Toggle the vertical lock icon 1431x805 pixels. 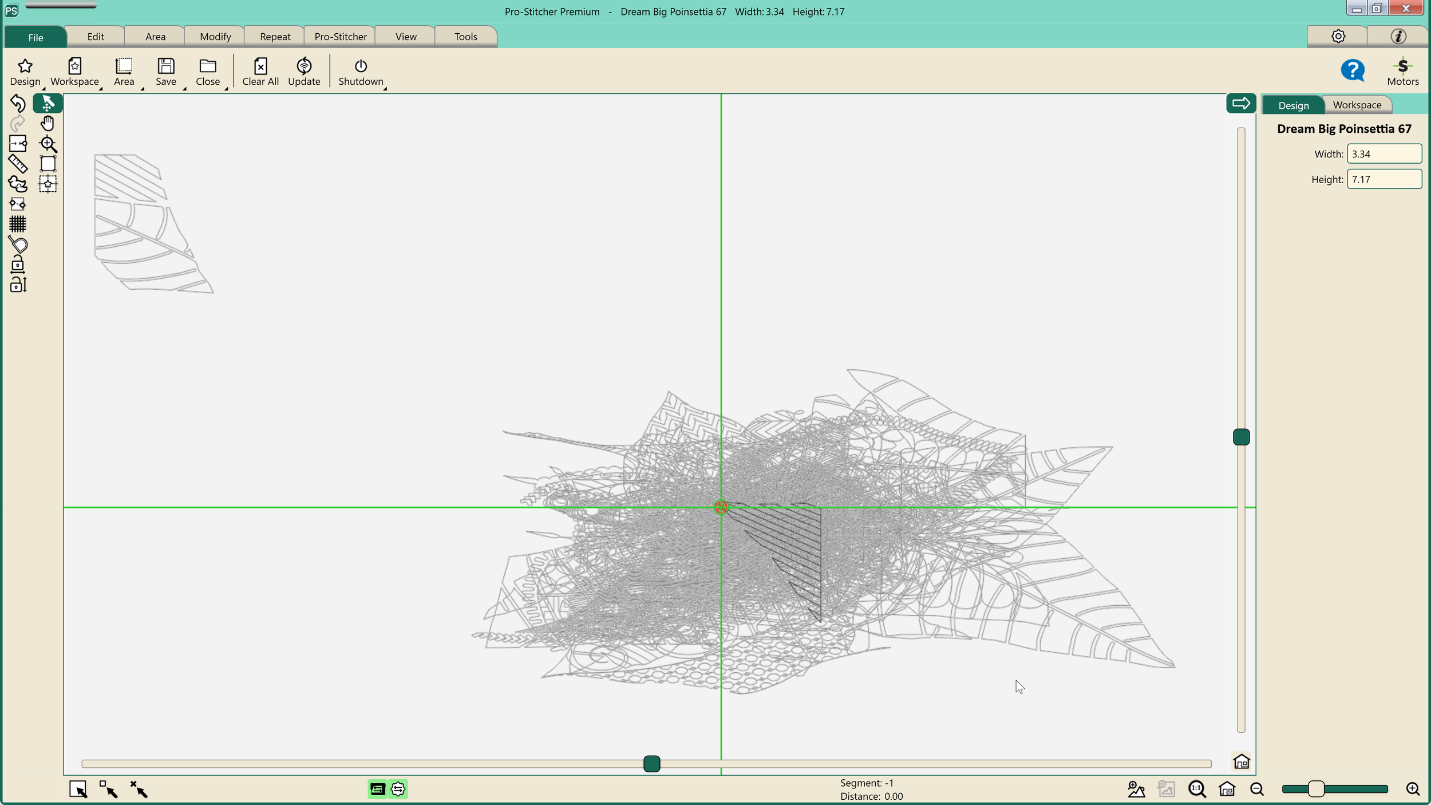tap(18, 285)
